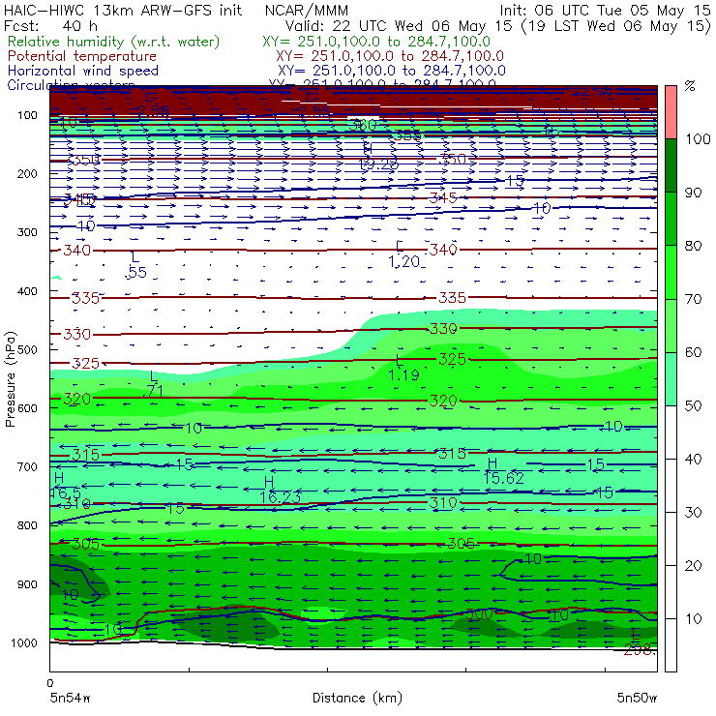Select the red 'XY= 251.0,100.0 to 284.7,100.0' text
The height and width of the screenshot is (716, 716).
pos(390,56)
